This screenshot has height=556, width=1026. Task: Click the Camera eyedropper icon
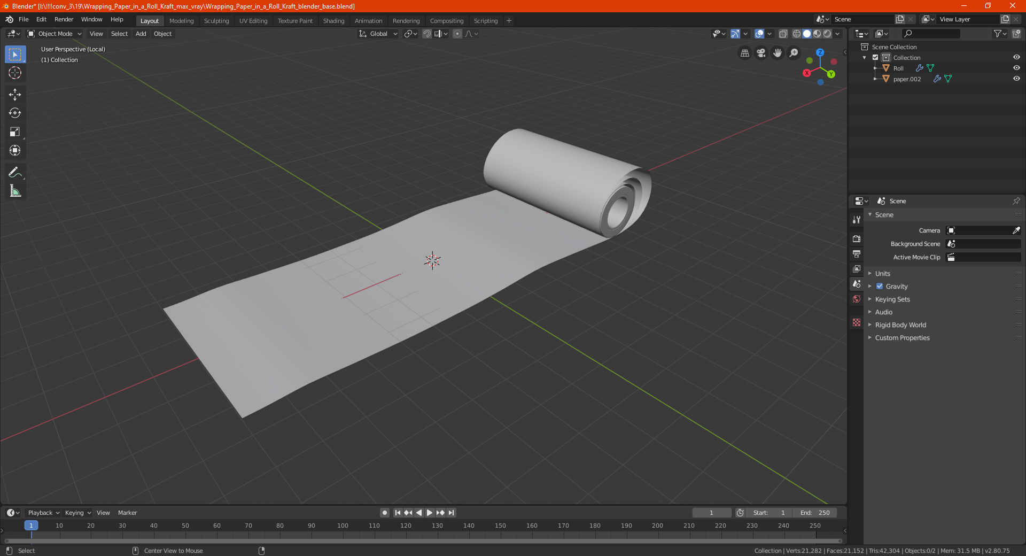[1016, 230]
